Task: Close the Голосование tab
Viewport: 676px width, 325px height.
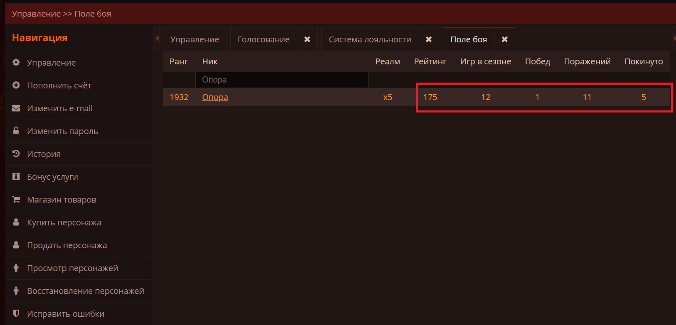Action: pos(307,39)
